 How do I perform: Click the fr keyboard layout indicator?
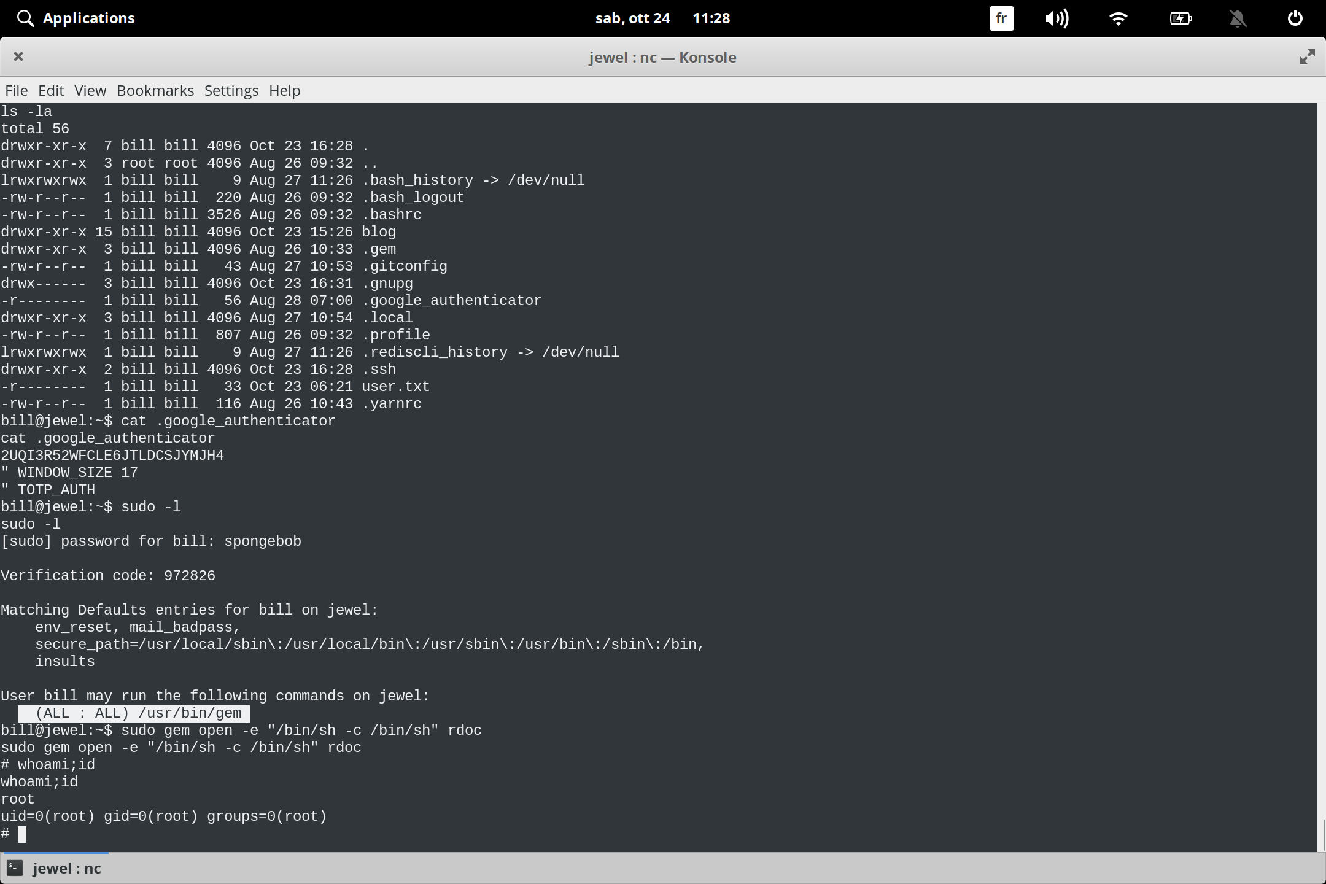[x=1001, y=18]
